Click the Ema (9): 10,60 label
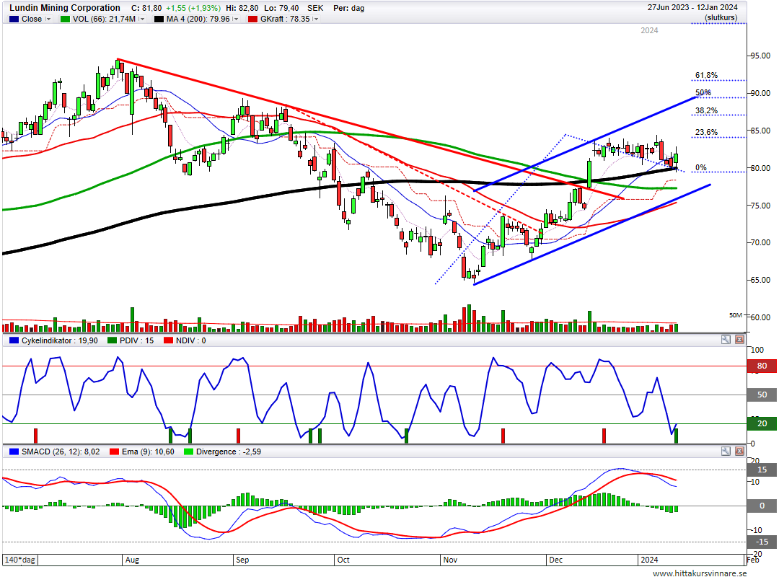The width and height of the screenshot is (779, 577). pyautogui.click(x=148, y=452)
